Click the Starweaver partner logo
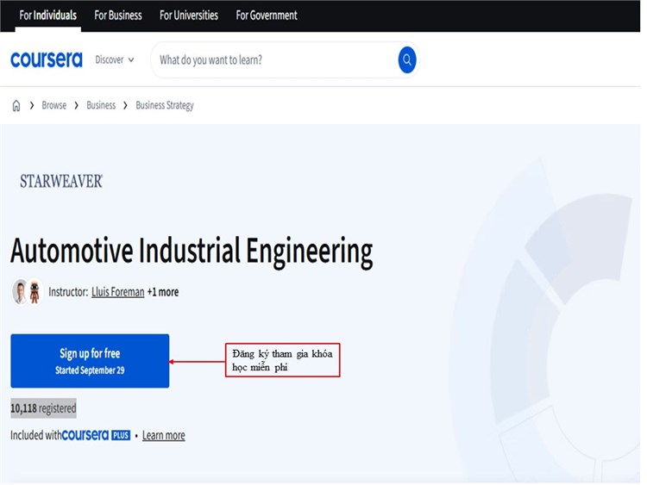The height and width of the screenshot is (485, 647). [x=61, y=181]
